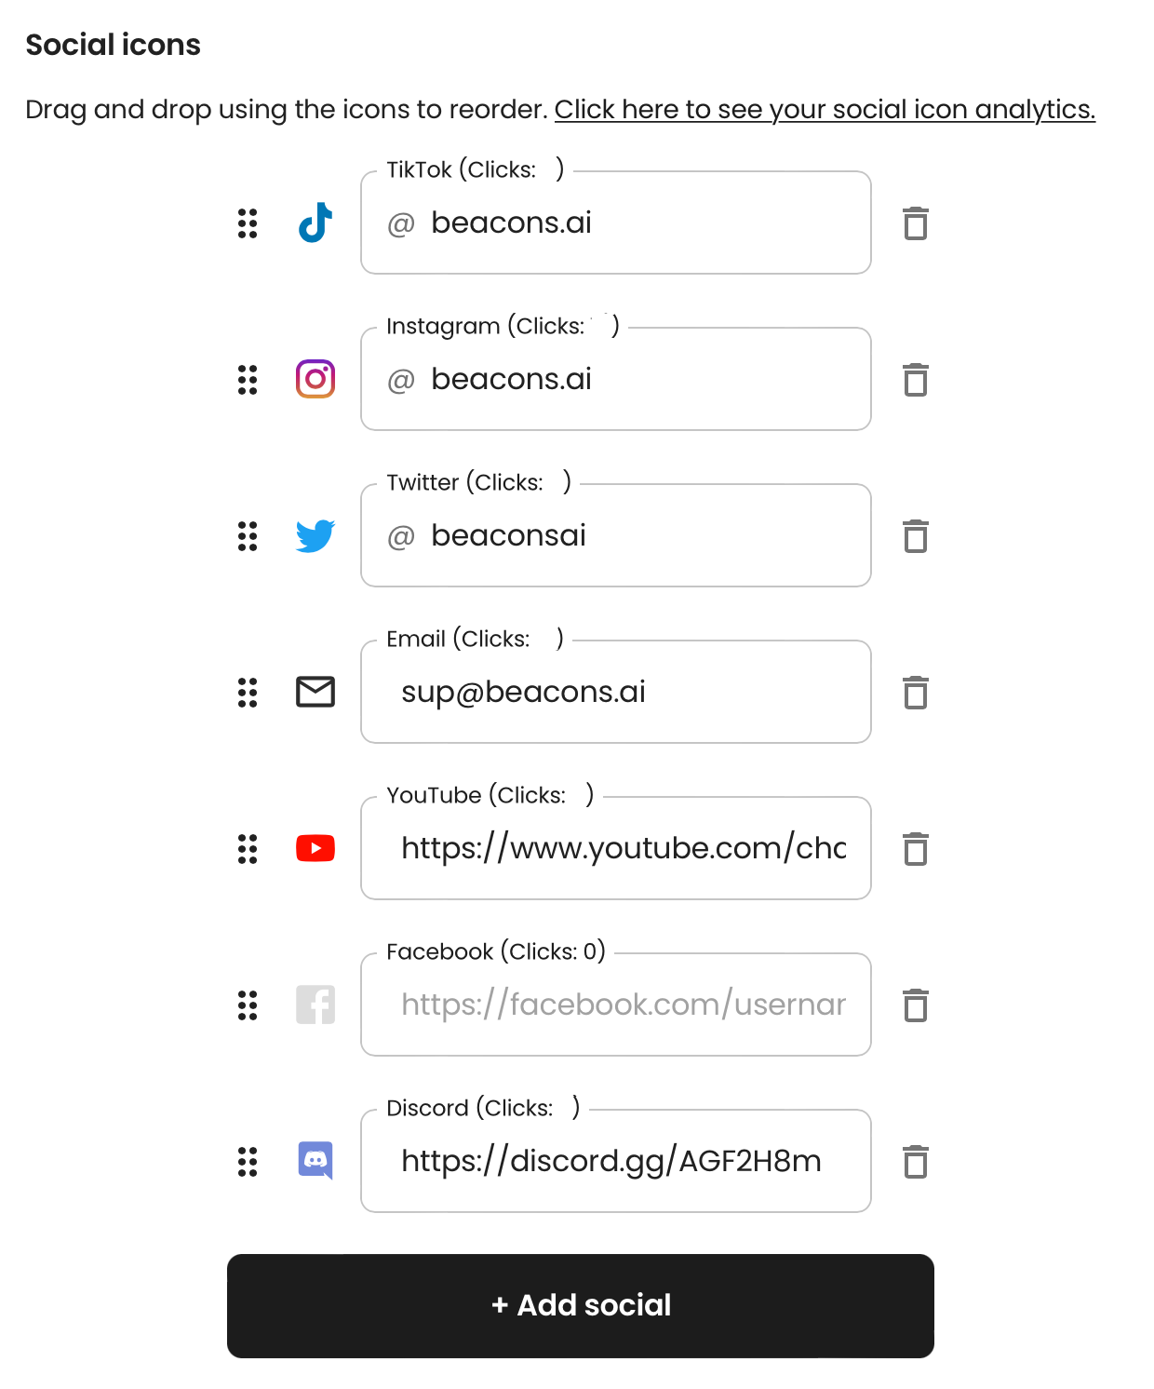Screen dimensions: 1154x1389
Task: Select the Twitter bird icon
Action: (315, 535)
